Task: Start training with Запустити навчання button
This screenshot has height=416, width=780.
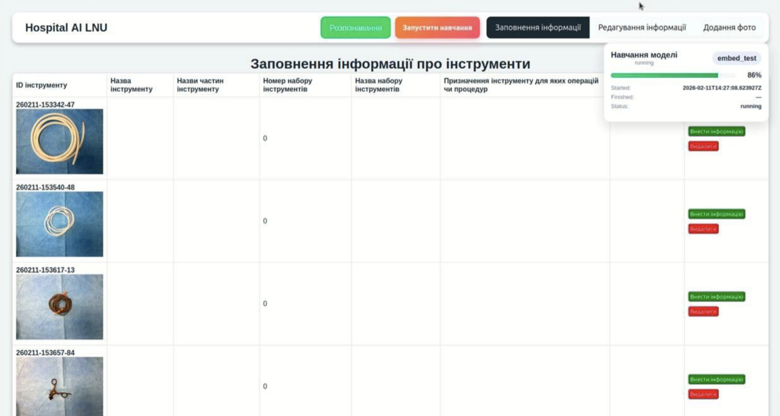Action: click(x=437, y=27)
